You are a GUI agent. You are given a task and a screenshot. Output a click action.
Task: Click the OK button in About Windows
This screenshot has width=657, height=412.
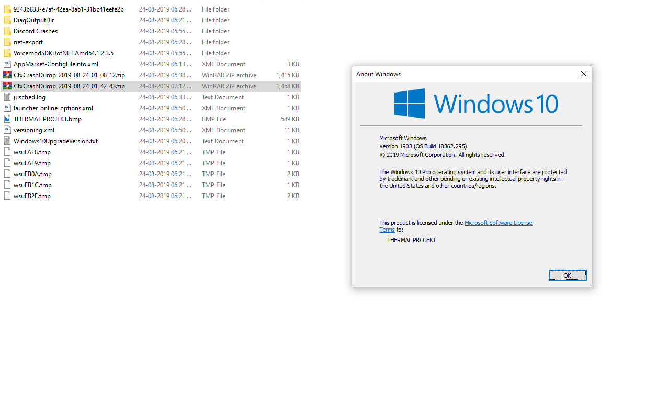click(x=567, y=276)
